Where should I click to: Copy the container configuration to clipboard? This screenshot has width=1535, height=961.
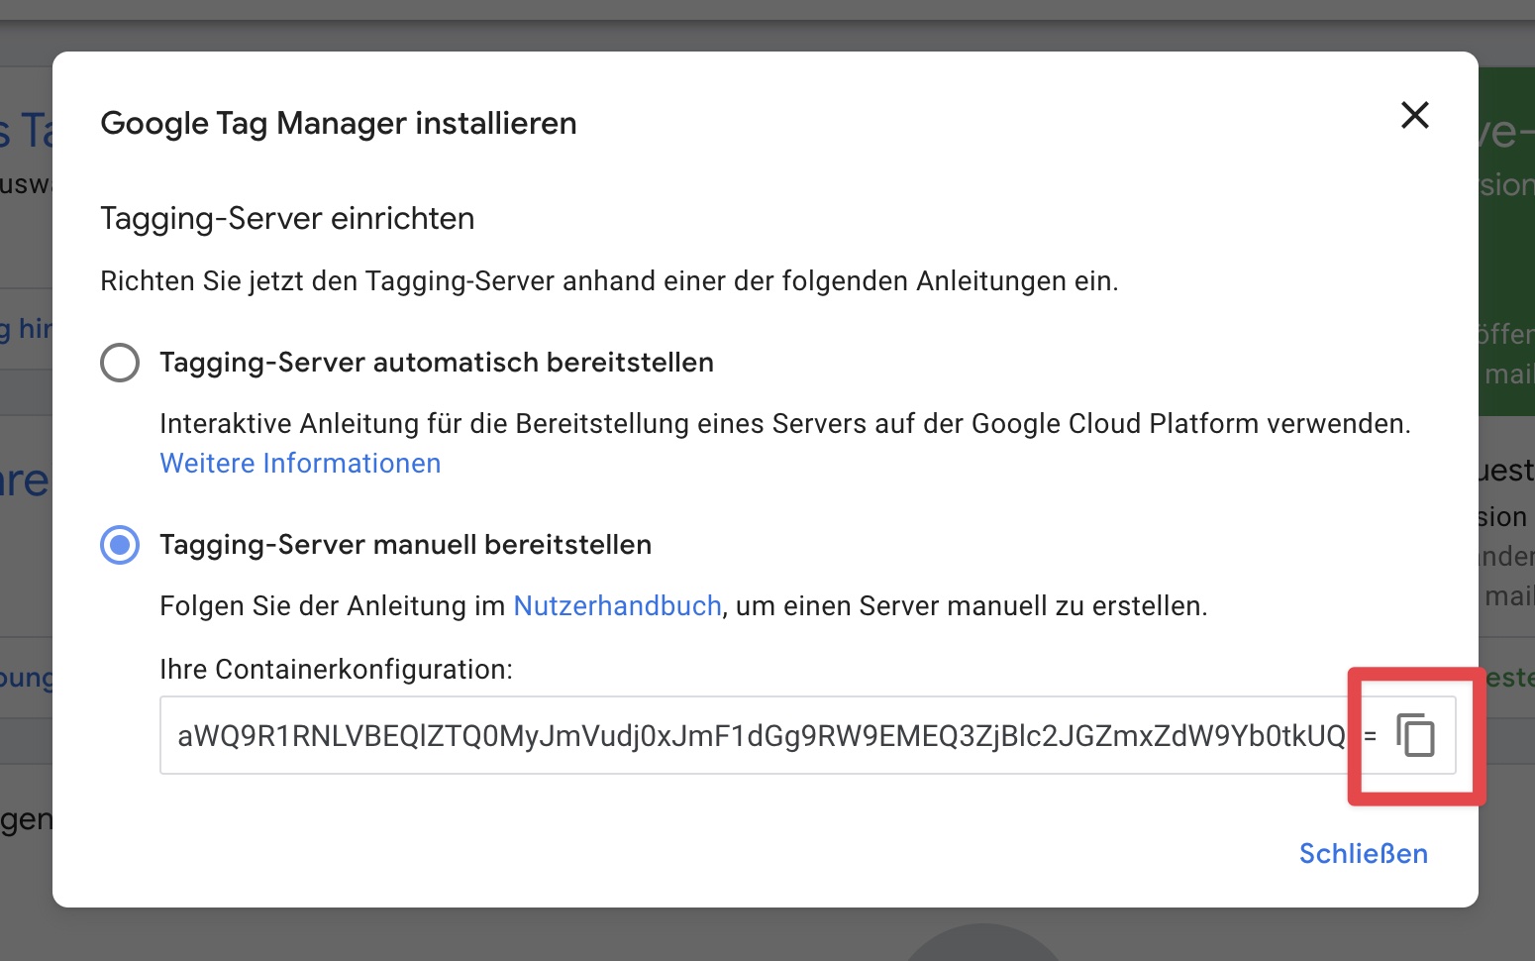click(x=1415, y=735)
